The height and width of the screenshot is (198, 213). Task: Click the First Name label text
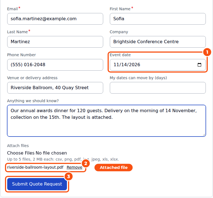click(120, 9)
